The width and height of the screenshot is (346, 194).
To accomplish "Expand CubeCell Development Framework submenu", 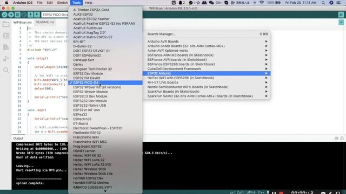I will (x=207, y=68).
